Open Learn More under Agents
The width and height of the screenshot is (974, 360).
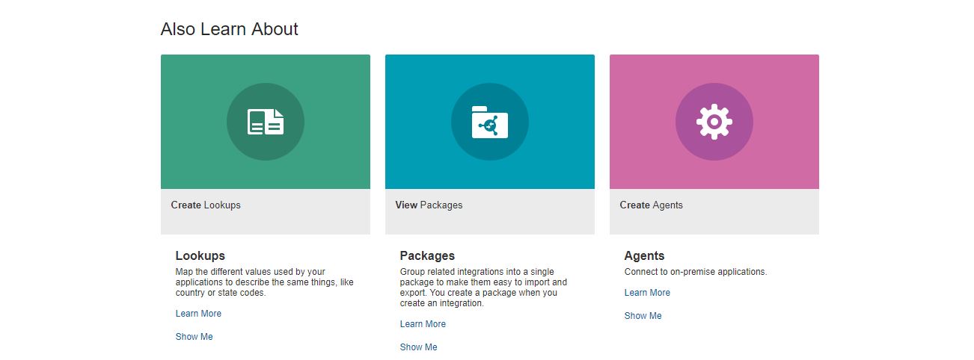(x=647, y=293)
